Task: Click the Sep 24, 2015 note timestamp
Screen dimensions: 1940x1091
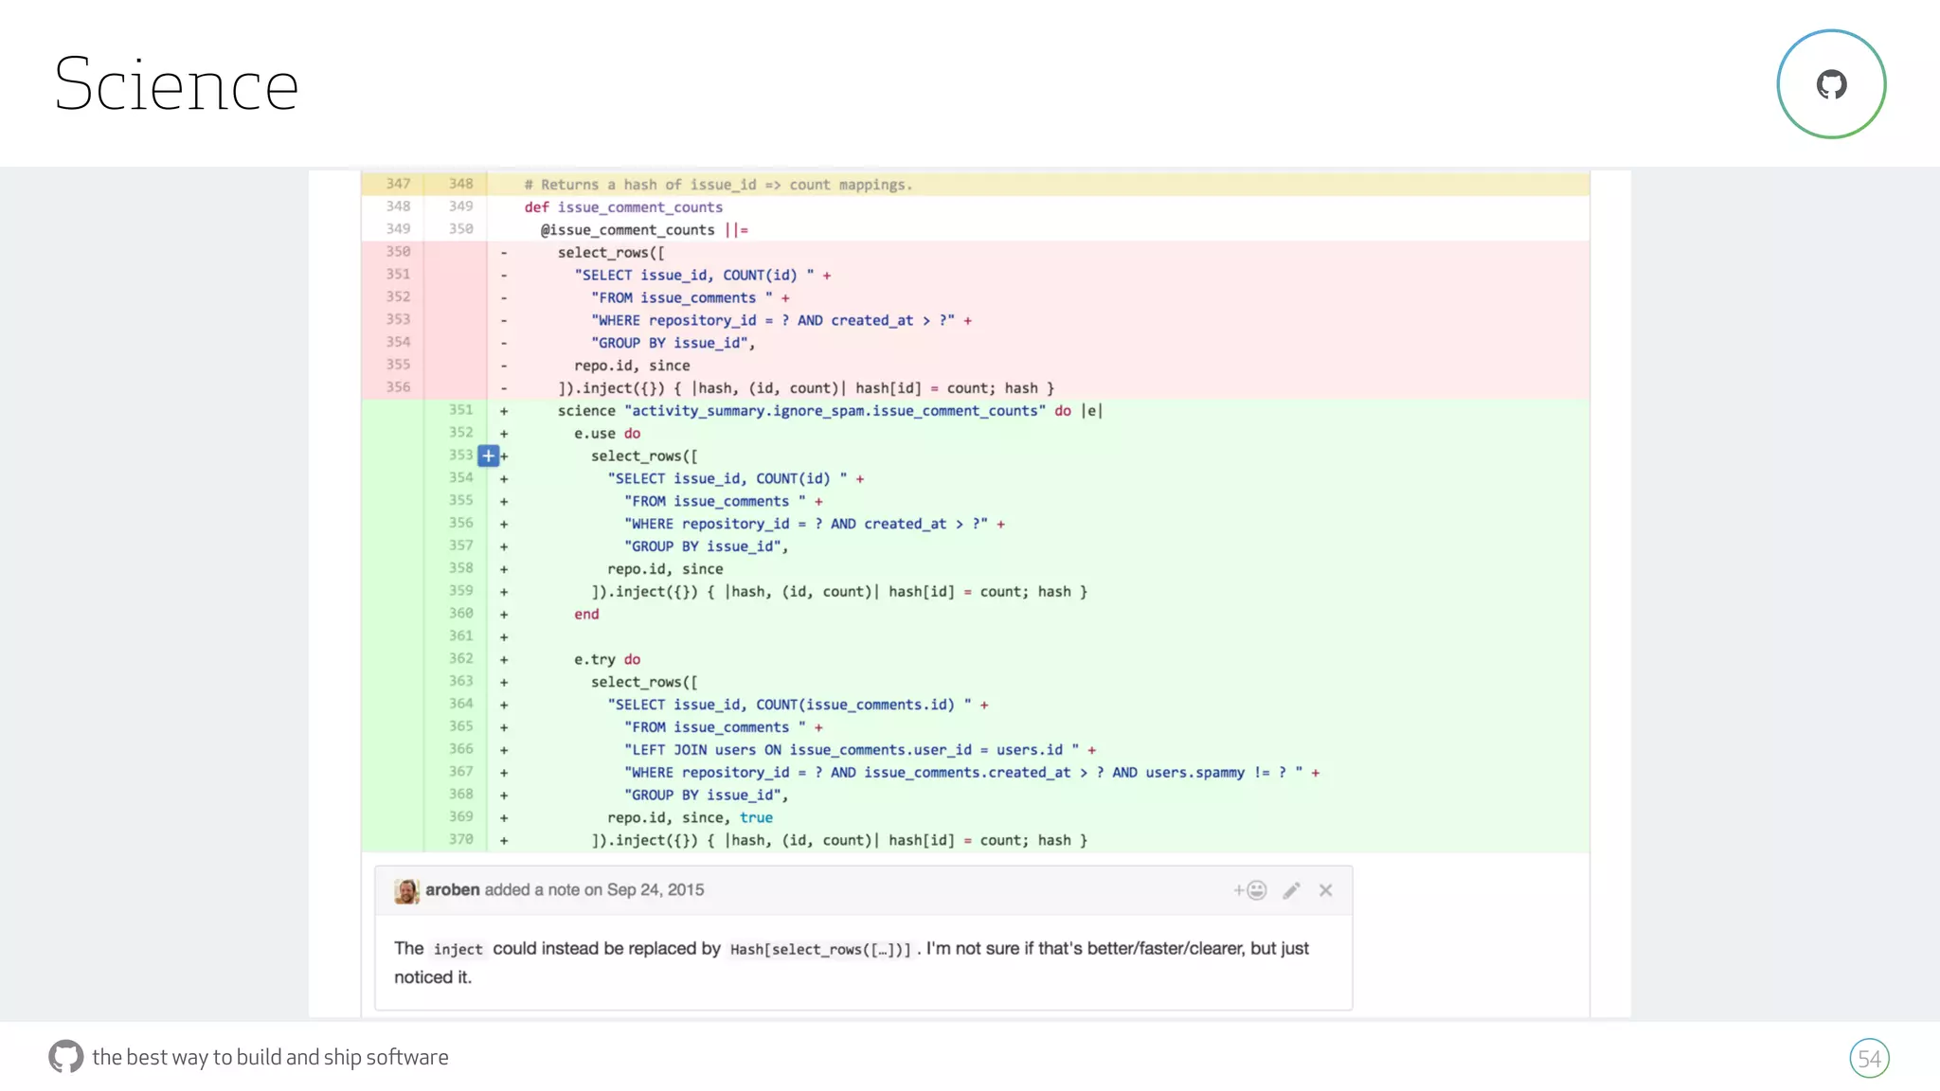Action: coord(655,890)
